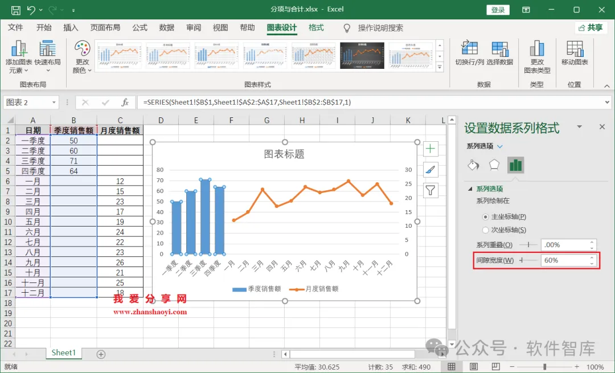The image size is (615, 373).
Task: Add a new sheet with plus icon
Action: pyautogui.click(x=101, y=354)
